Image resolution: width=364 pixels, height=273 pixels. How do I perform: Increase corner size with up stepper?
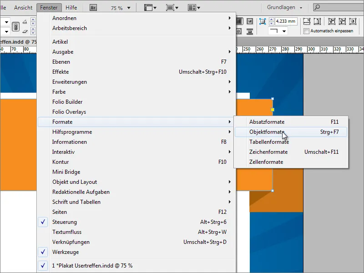[271, 20]
